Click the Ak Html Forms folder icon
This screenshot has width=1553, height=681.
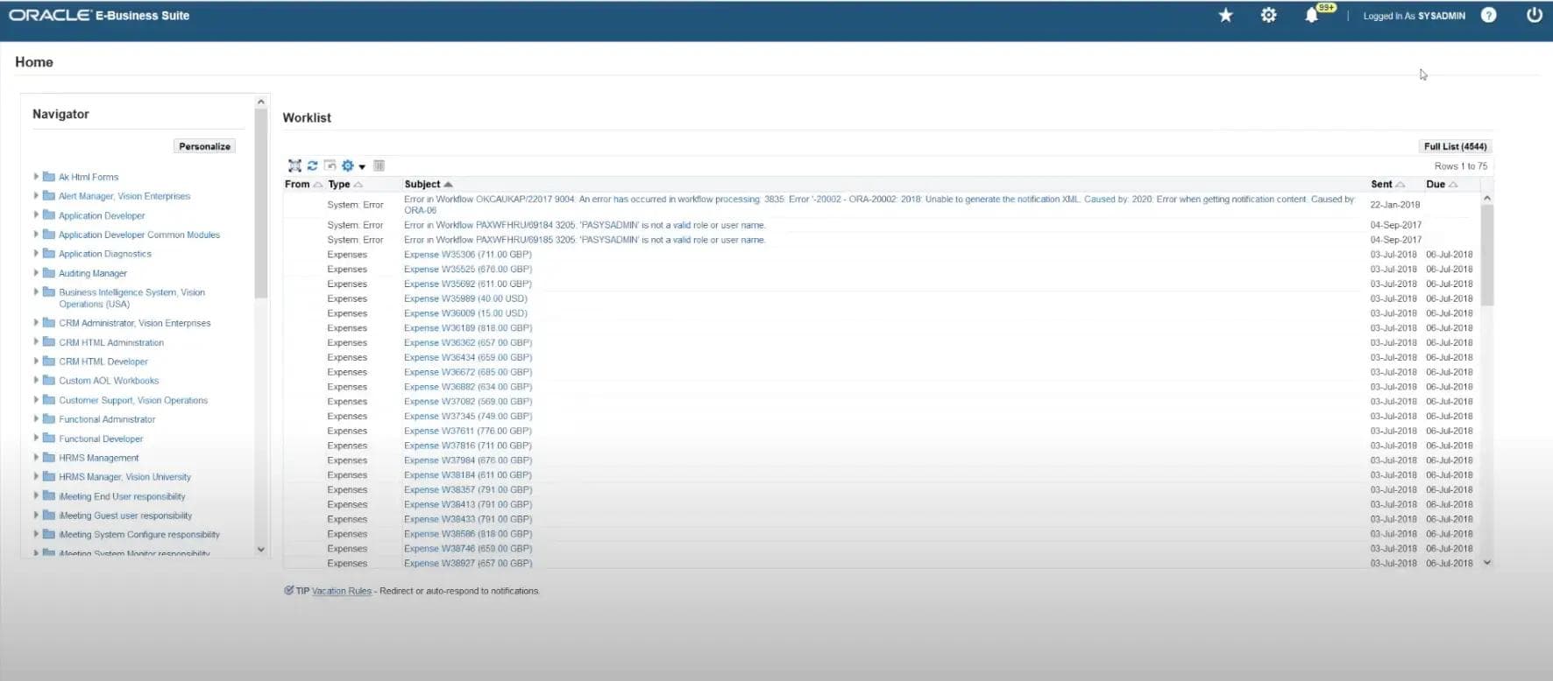[x=49, y=177]
